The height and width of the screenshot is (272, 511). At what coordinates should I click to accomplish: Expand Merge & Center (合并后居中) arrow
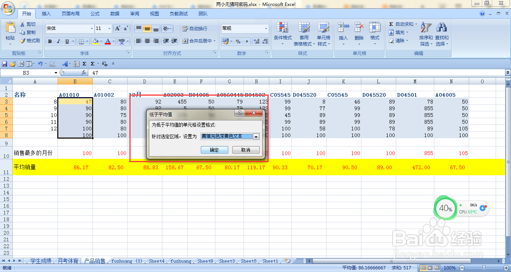215,41
